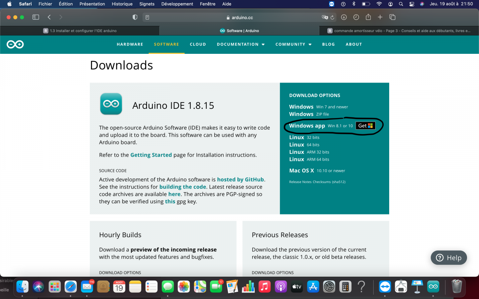Image resolution: width=479 pixels, height=299 pixels.
Task: Open App Store from the Dock
Action: pyautogui.click(x=313, y=286)
